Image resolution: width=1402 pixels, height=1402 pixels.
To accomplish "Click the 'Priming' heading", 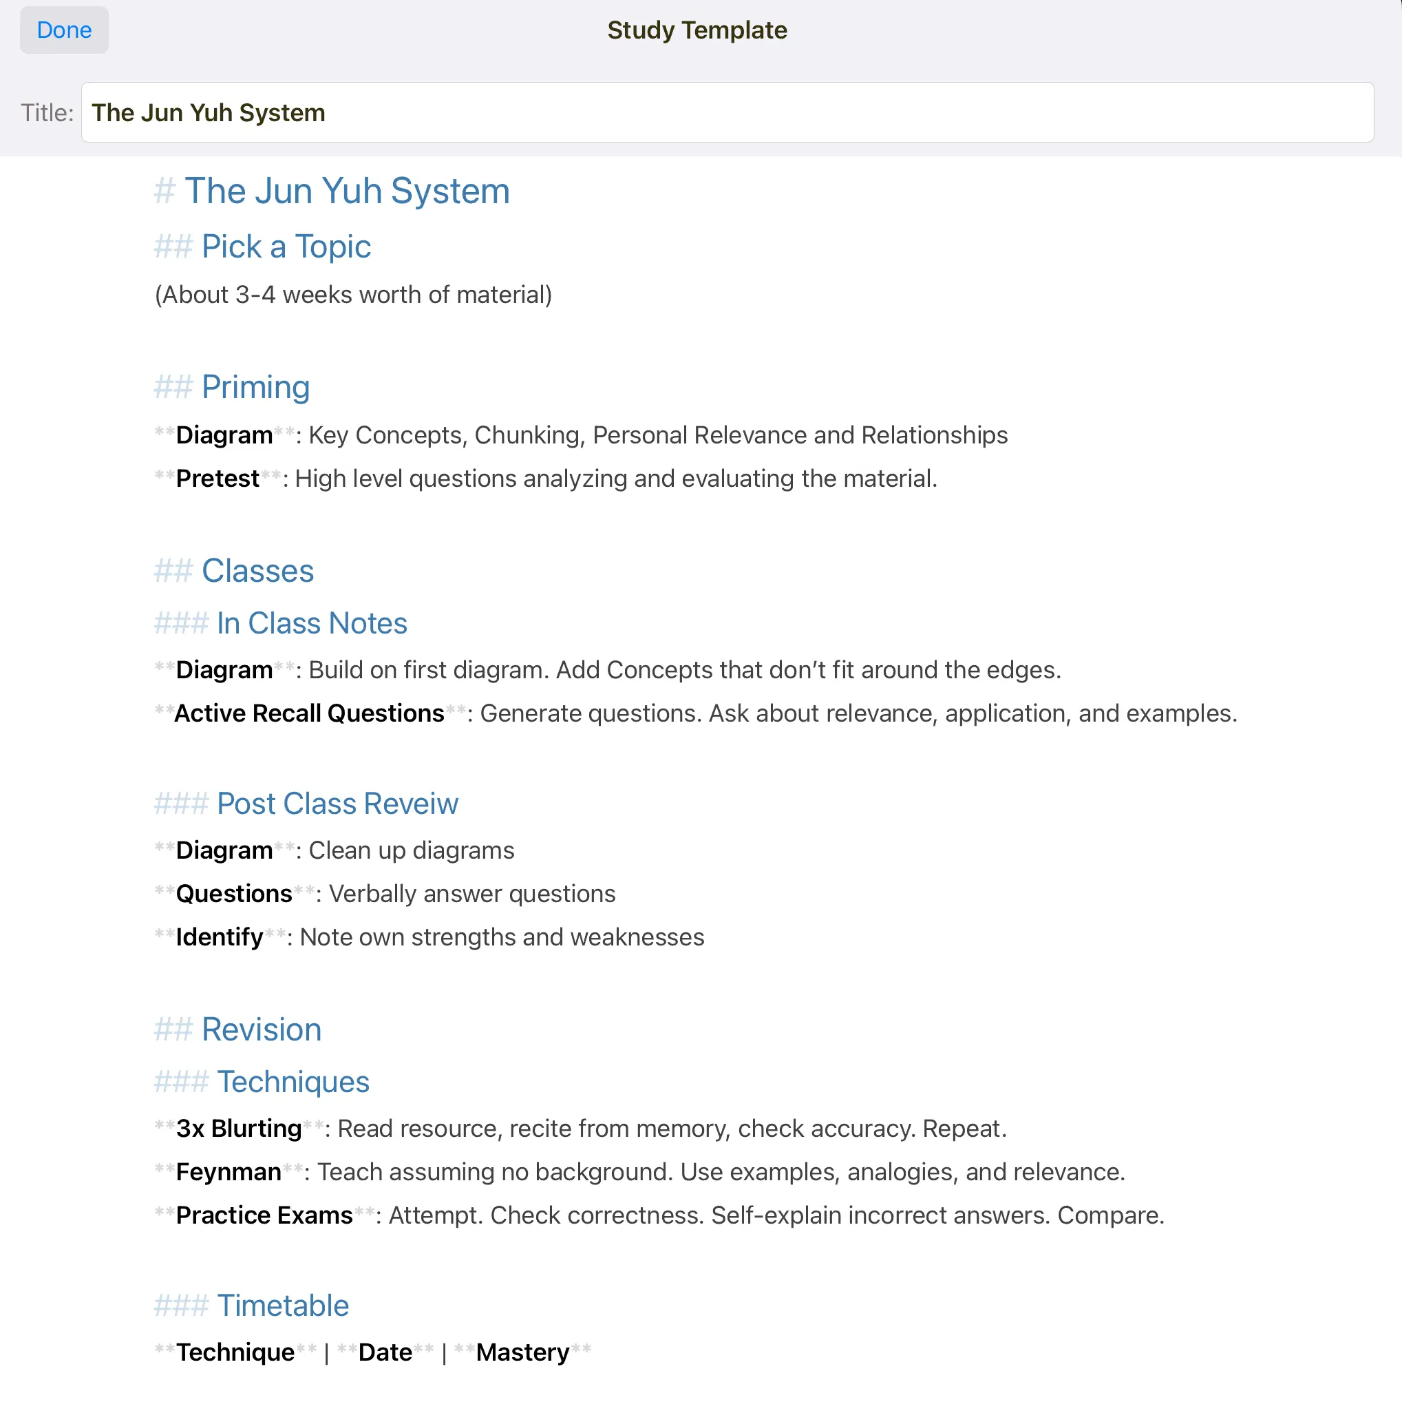I will point(255,387).
